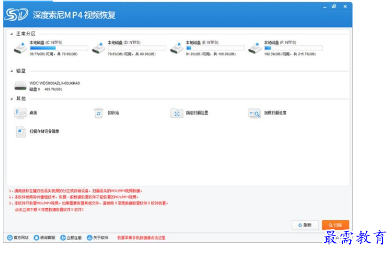This screenshot has width=391, height=255.
Task: Click the 官方网站 globe icon
Action: click(10, 238)
